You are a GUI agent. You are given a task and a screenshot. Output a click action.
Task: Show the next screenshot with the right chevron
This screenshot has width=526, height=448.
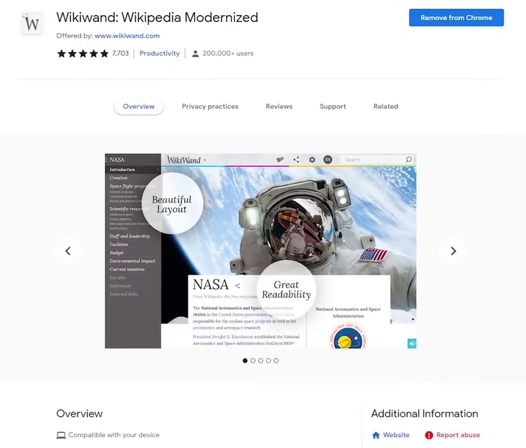click(454, 251)
